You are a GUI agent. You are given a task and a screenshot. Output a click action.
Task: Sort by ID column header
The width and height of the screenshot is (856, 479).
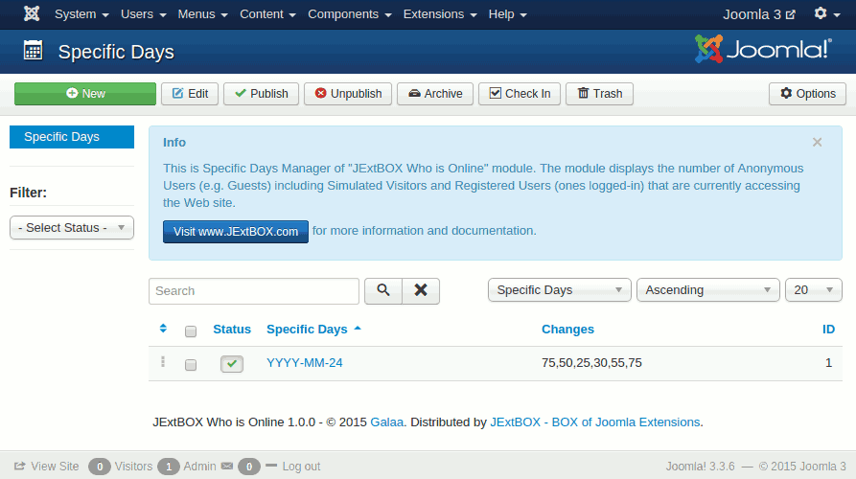pos(828,330)
